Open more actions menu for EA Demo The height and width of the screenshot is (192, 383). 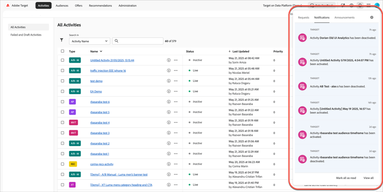(x=176, y=91)
